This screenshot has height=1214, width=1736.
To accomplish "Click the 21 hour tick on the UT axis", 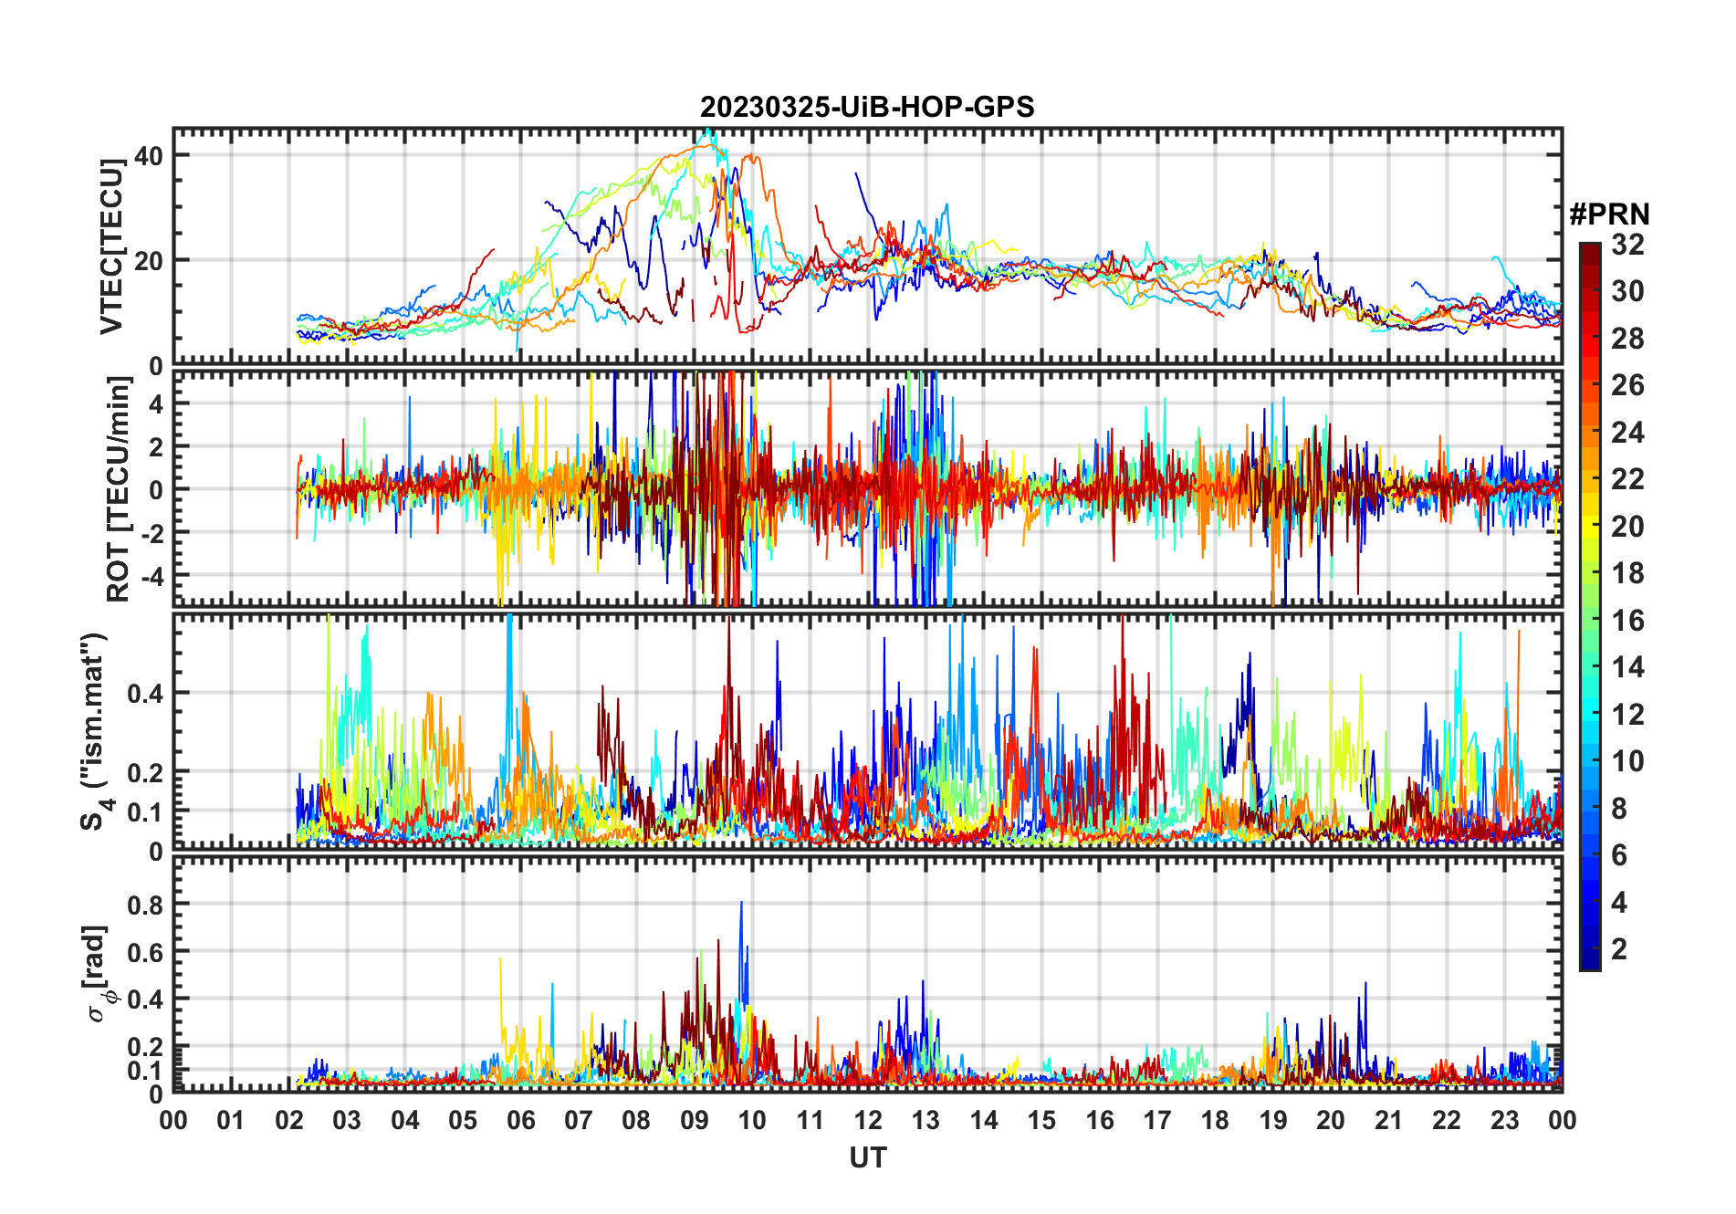I will point(1389,1121).
